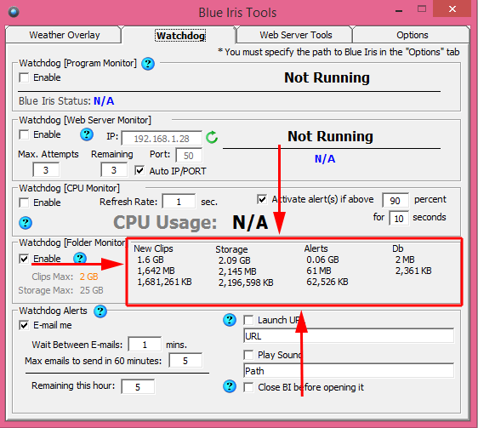Viewport: 478px width, 428px height.
Task: Select the Watchdog tab
Action: point(180,36)
